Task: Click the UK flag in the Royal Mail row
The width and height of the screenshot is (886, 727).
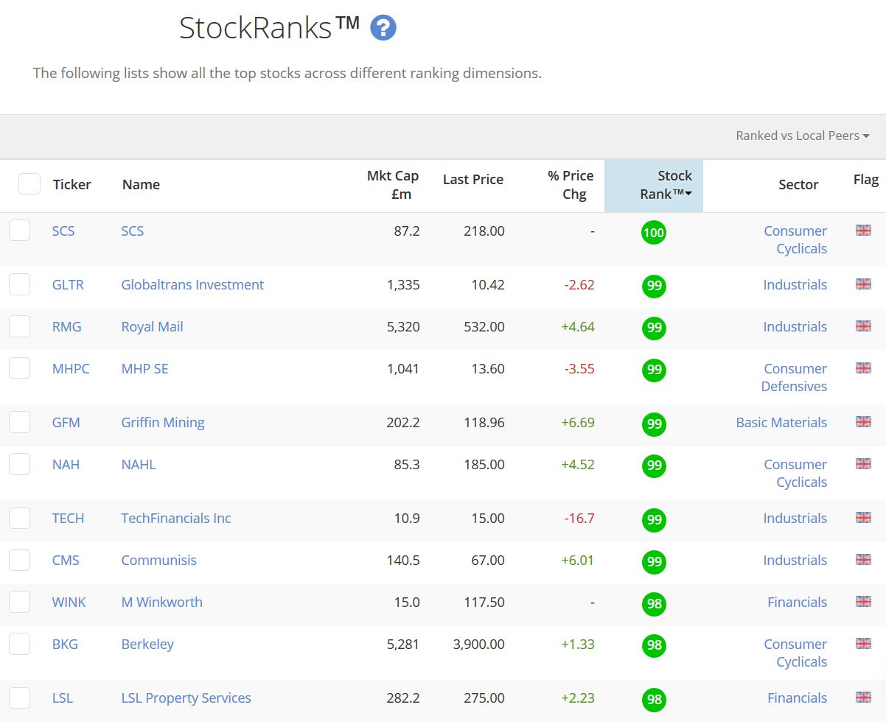Action: click(x=863, y=326)
